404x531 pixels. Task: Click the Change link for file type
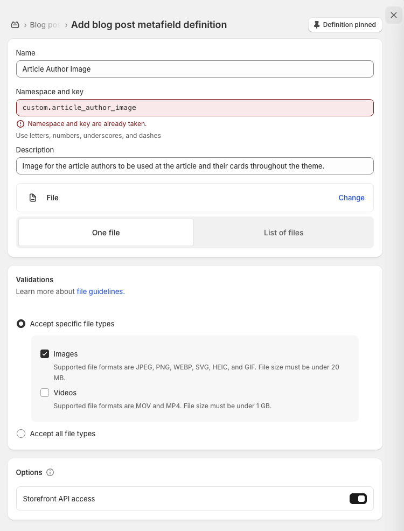[351, 198]
